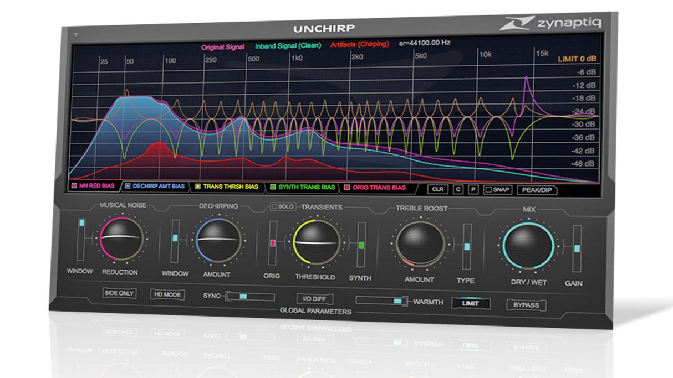Click the C curve button

pyautogui.click(x=458, y=189)
